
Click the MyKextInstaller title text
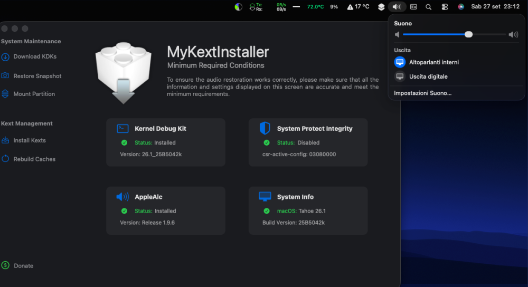click(x=218, y=52)
